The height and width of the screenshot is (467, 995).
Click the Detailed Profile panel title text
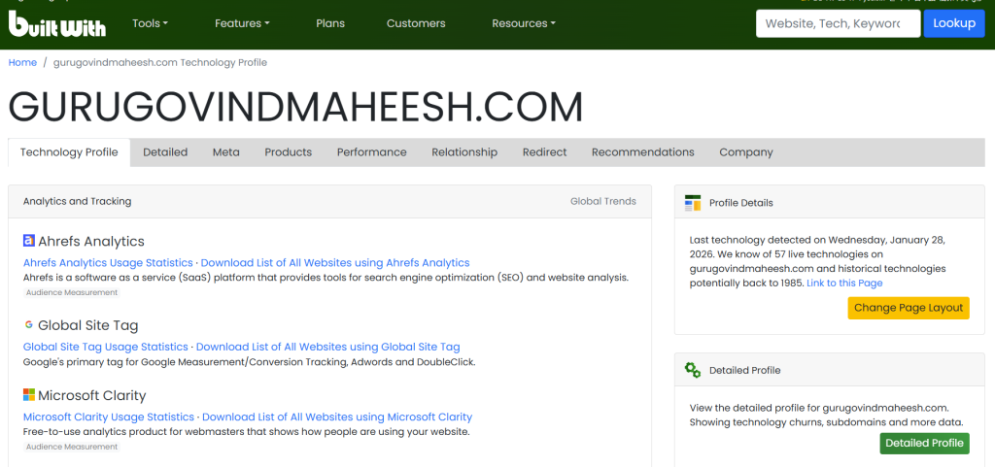745,370
